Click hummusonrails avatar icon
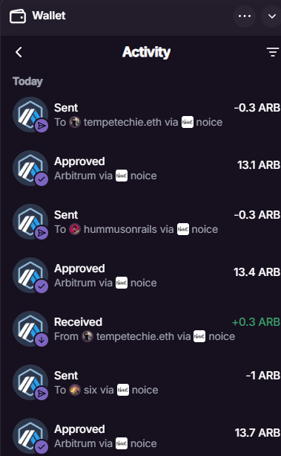The height and width of the screenshot is (456, 281). coord(75,229)
